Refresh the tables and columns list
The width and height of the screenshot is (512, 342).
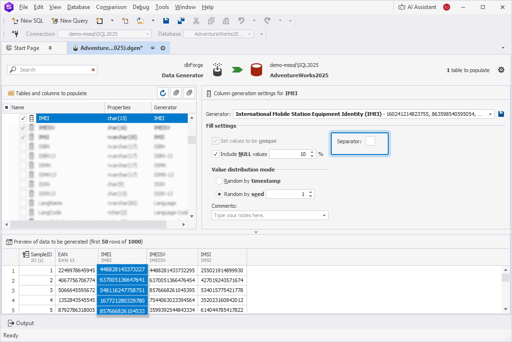(x=163, y=93)
